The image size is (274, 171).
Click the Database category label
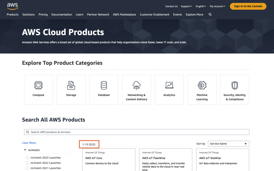click(x=104, y=95)
